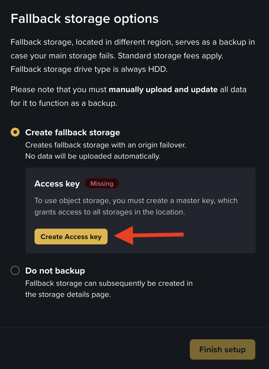Click the 'Do not backup' option label
269x369 pixels.
(x=55, y=271)
